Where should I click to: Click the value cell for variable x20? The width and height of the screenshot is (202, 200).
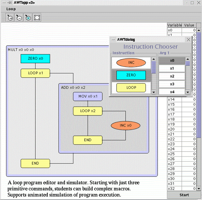(x=189, y=129)
